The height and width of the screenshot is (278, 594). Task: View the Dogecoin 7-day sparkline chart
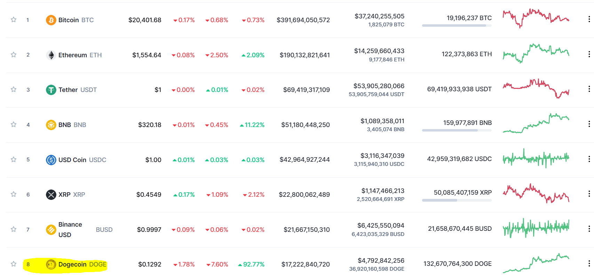[x=536, y=263]
